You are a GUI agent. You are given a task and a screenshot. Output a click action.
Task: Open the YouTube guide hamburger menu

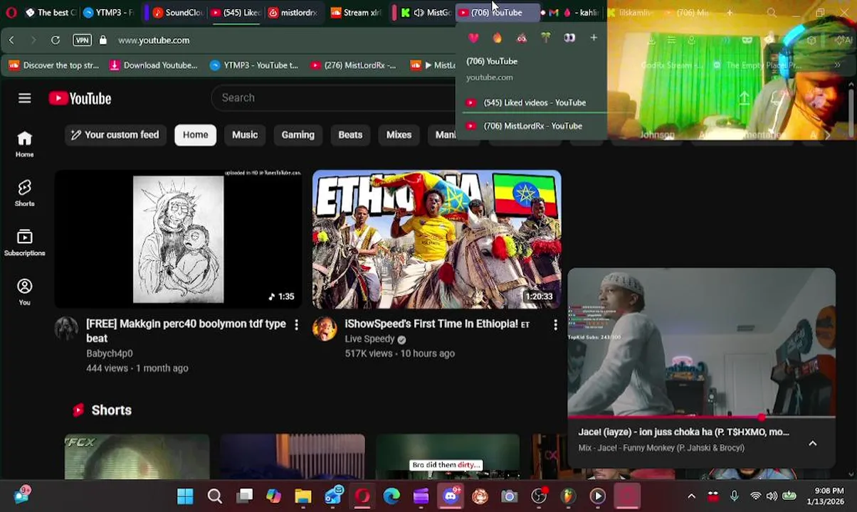coord(24,98)
